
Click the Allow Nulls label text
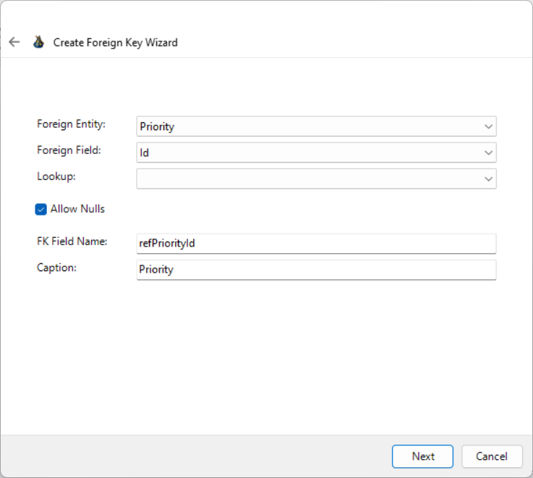point(77,209)
